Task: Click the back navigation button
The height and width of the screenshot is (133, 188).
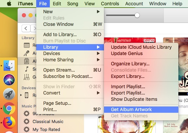Action: tap(26, 29)
